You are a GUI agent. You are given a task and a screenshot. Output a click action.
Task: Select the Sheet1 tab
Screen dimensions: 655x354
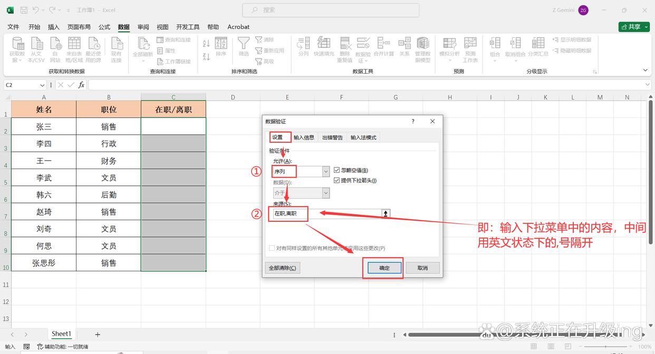(61, 334)
